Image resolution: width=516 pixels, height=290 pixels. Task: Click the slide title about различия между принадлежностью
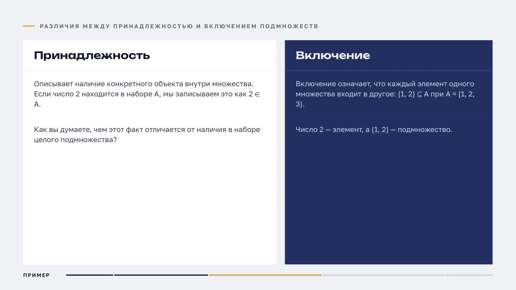[x=179, y=26]
